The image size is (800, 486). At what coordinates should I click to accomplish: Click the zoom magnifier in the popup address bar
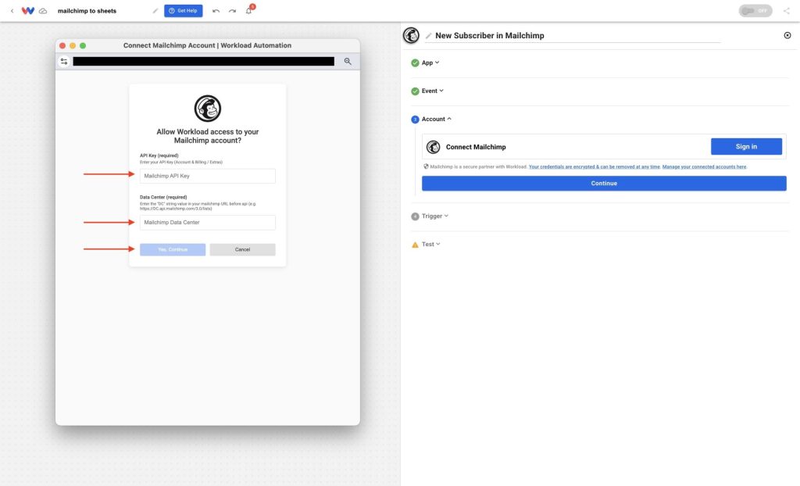(x=348, y=61)
